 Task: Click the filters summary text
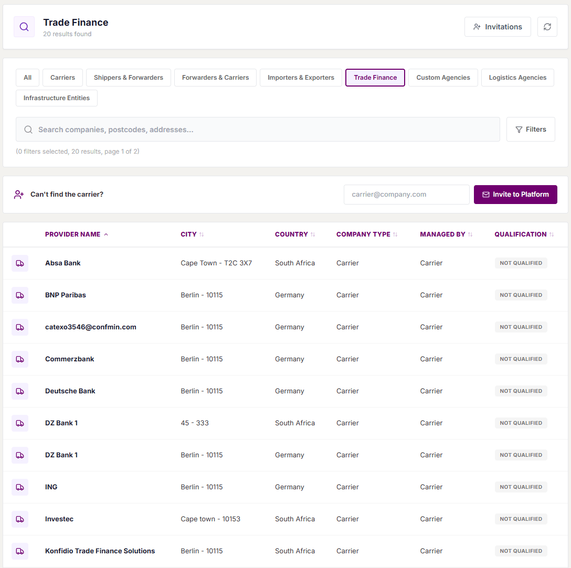(x=78, y=152)
